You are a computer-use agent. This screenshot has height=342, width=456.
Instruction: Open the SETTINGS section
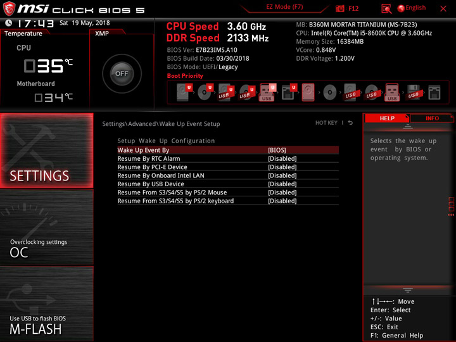[x=46, y=150]
